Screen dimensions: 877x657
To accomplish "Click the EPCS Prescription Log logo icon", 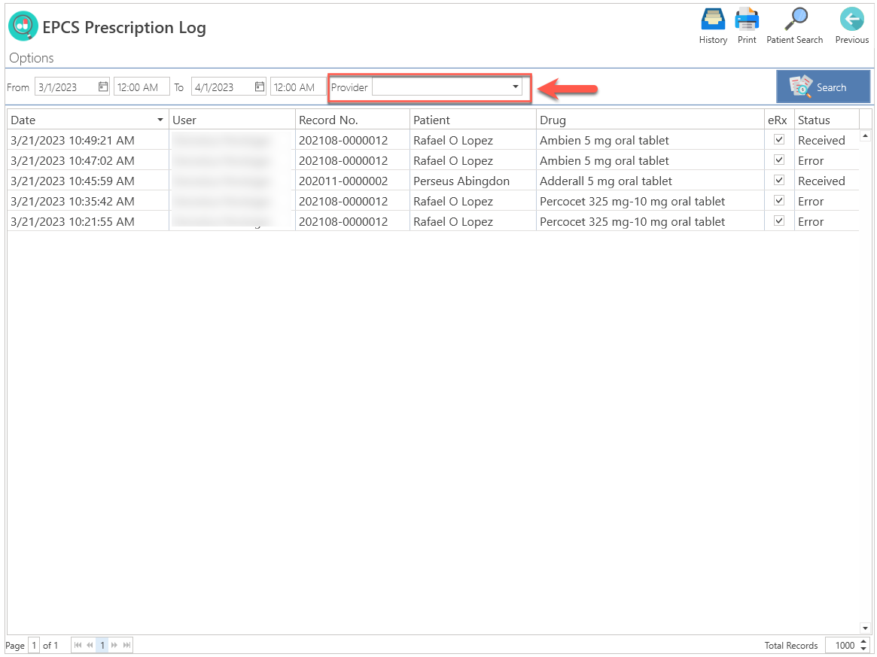I will 23,26.
